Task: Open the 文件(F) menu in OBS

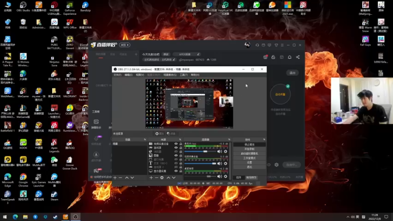Action: 117,75
